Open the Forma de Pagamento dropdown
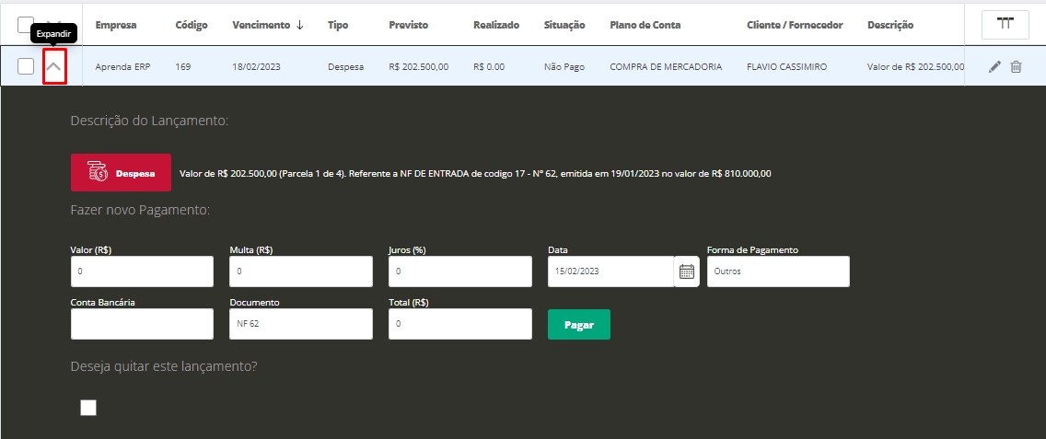This screenshot has width=1046, height=439. 778,271
